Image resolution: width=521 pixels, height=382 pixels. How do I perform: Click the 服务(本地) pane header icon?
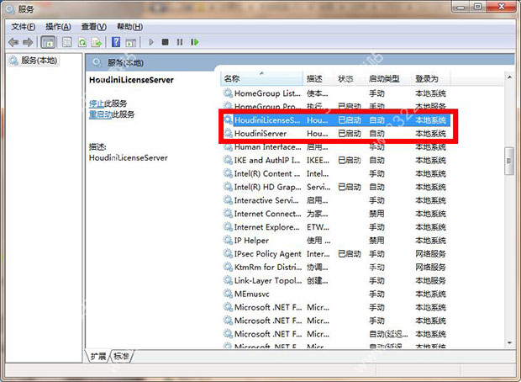coord(97,62)
